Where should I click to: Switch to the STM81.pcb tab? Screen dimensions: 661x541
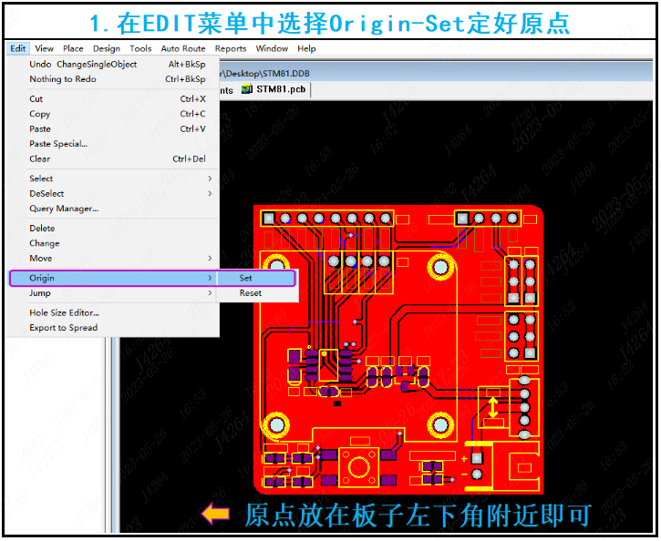(x=280, y=89)
